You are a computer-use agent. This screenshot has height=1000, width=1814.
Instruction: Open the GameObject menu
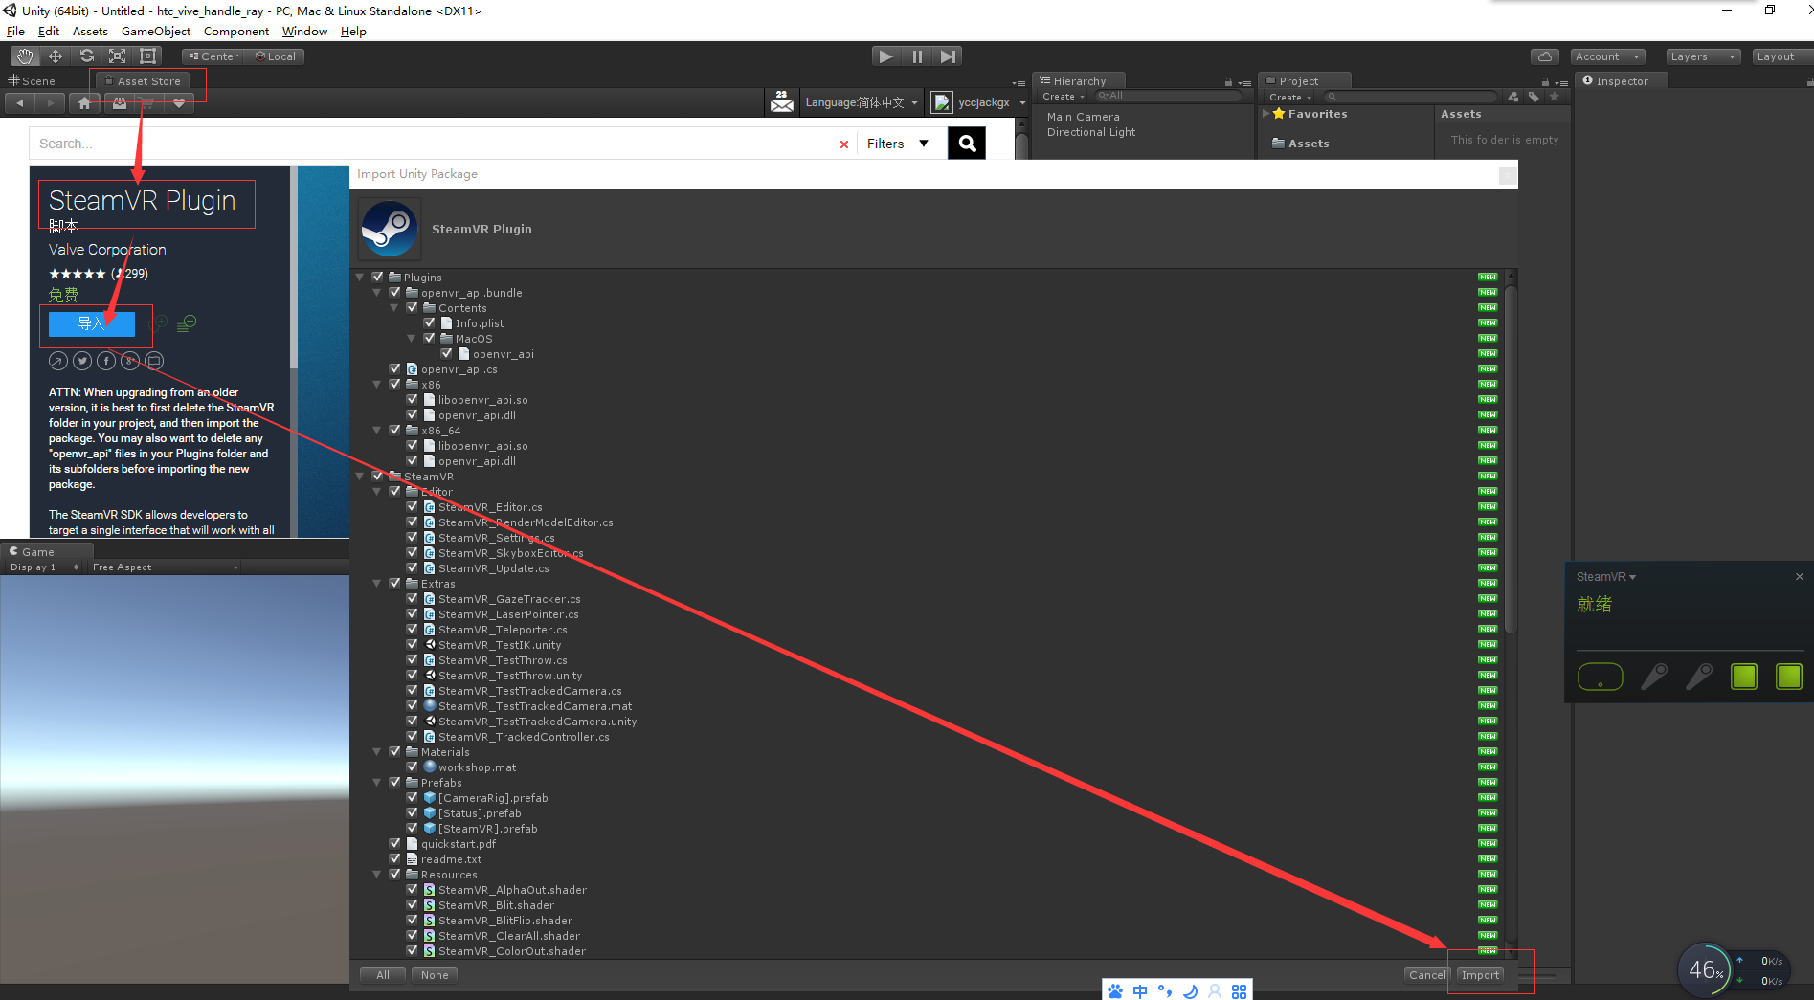pyautogui.click(x=155, y=32)
